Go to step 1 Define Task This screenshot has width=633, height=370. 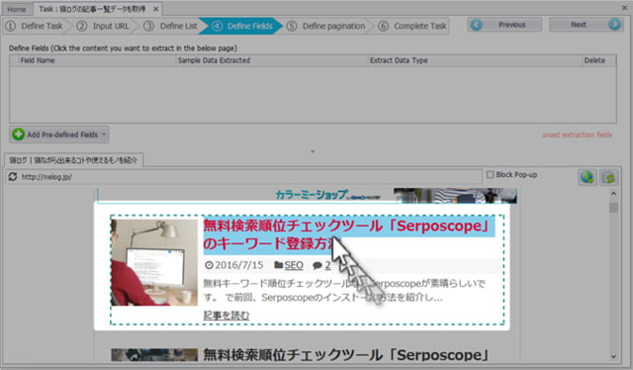tap(35, 26)
